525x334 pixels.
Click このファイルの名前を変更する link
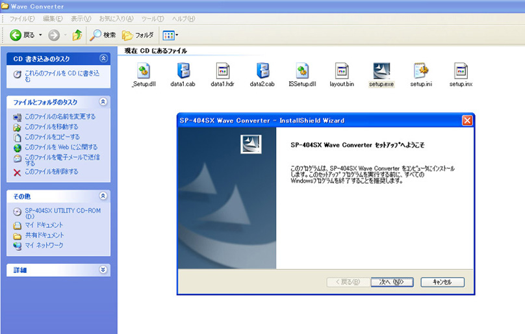tap(60, 116)
